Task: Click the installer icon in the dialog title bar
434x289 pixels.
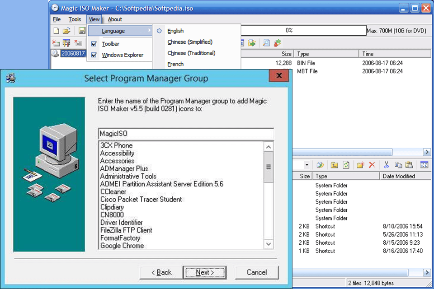Action: [x=10, y=78]
